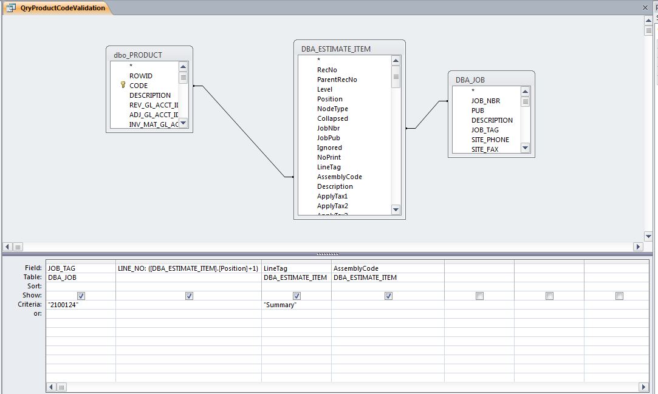Click the query grid scroll-left arrow
The image size is (658, 394).
tap(51, 387)
